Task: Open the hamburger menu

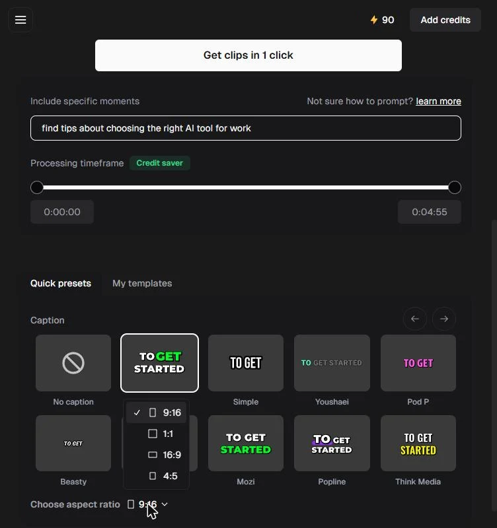Action: click(20, 20)
